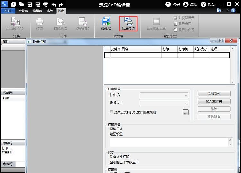Enable 对未定义打印机文件创建规则 checkbox
The image size is (241, 173).
[112, 112]
